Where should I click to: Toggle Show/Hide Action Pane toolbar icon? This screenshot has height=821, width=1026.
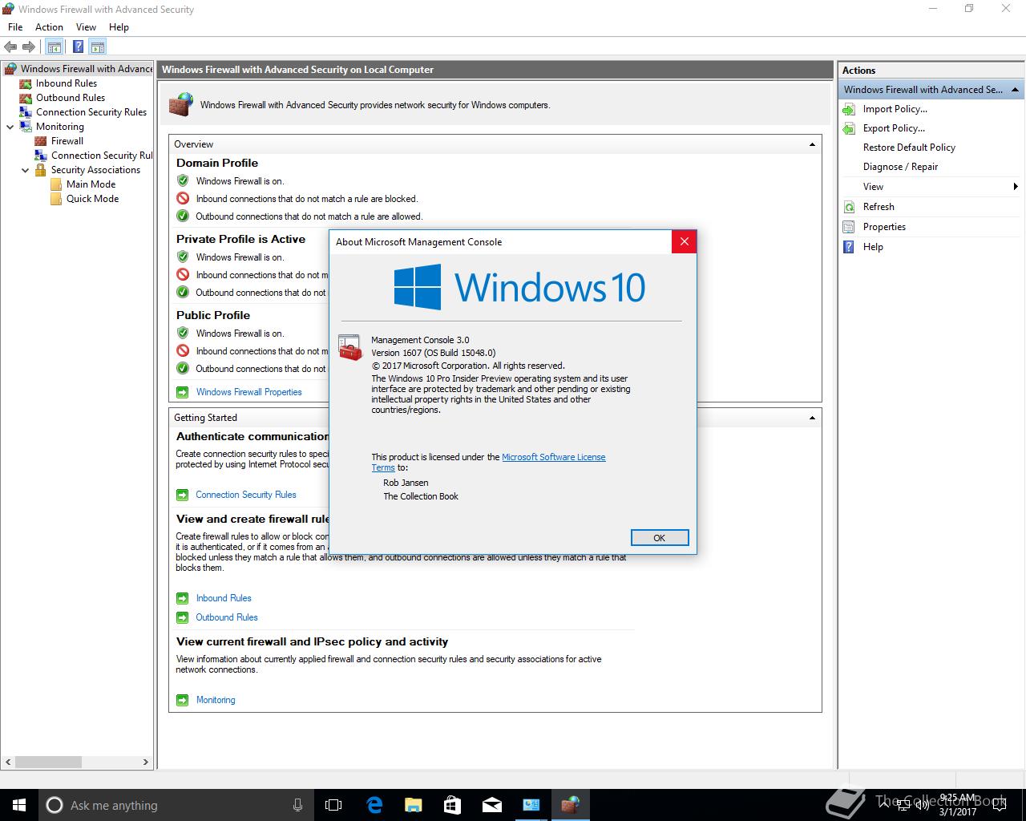coord(97,47)
